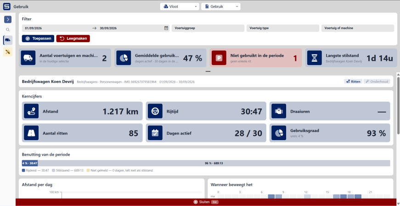Expand the sidebar with the chevron arrow

pyautogui.click(x=8, y=19)
